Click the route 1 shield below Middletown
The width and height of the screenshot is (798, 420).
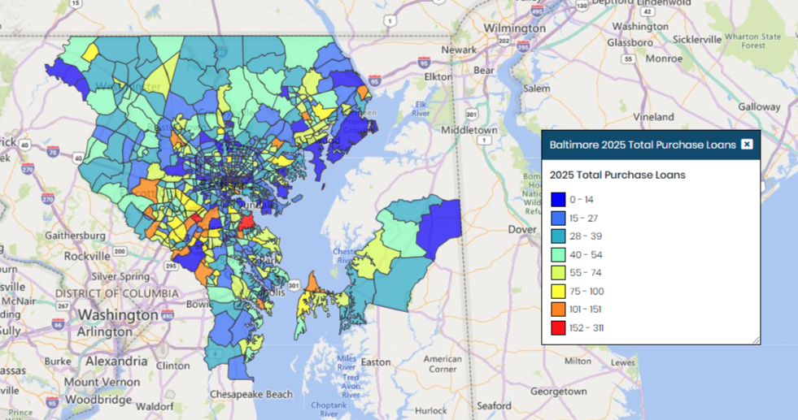484,140
